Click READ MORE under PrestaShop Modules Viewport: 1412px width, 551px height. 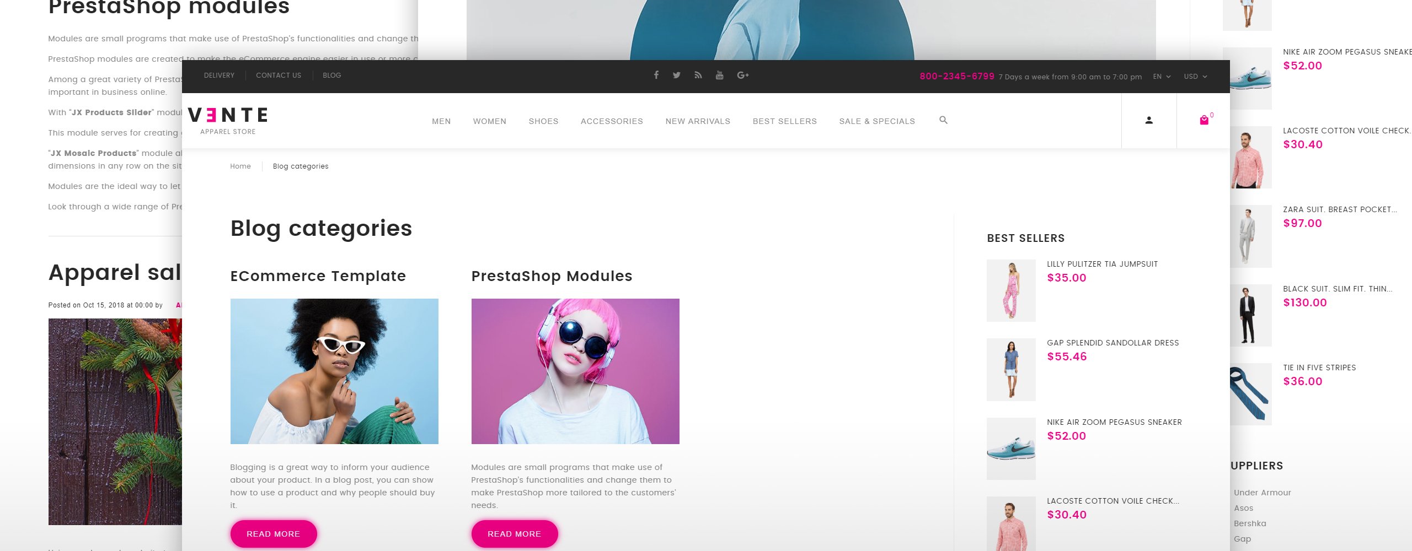[x=515, y=534]
